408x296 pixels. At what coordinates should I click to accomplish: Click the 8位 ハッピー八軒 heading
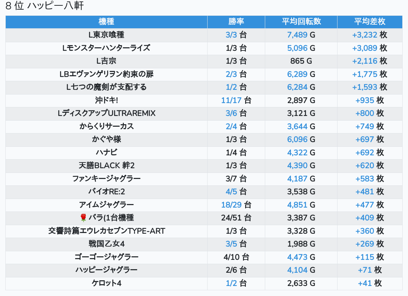45,6
